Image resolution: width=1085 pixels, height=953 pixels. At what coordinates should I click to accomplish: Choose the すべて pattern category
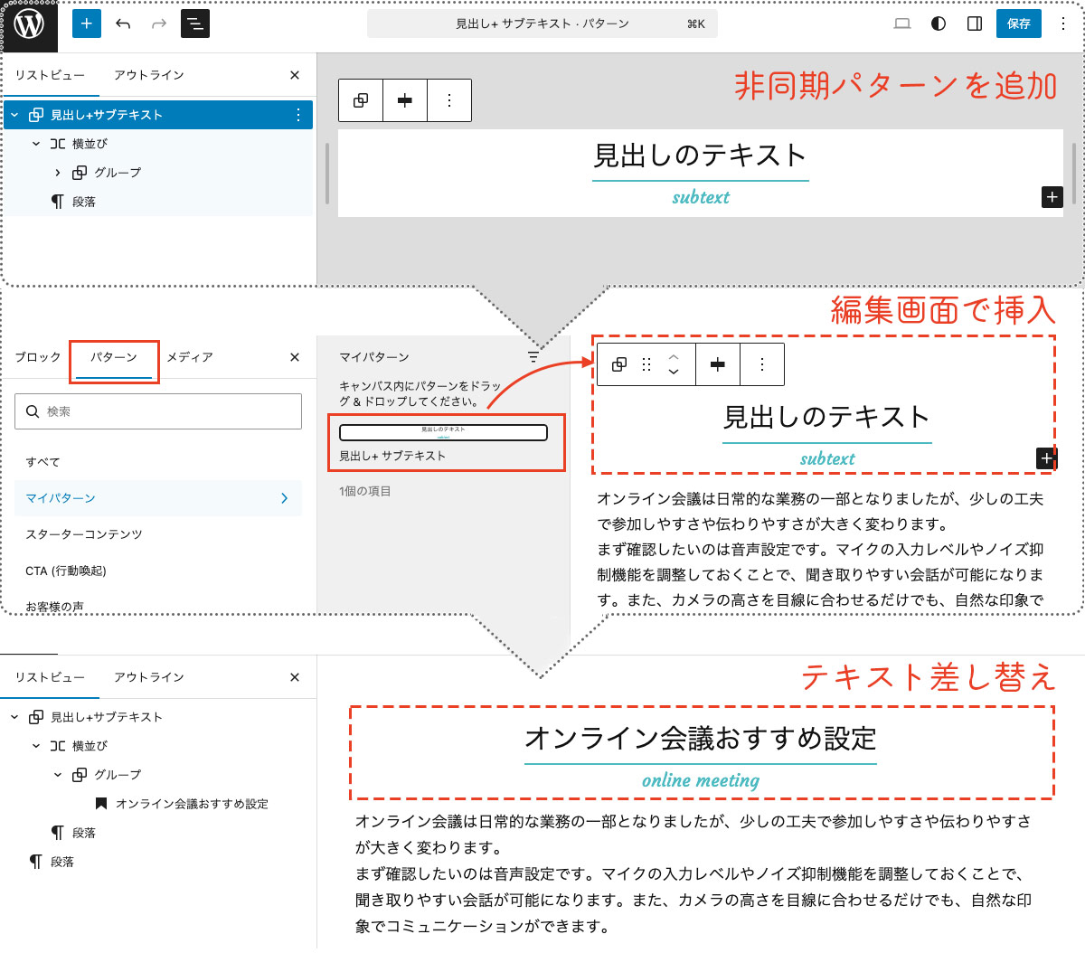tap(158, 462)
